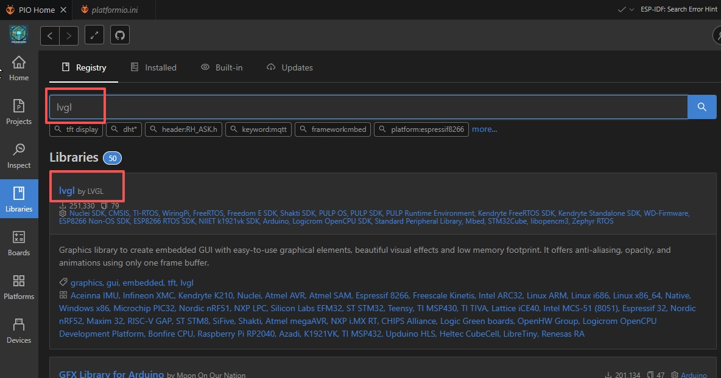Go forward using the right arrow button
Image resolution: width=721 pixels, height=378 pixels.
pos(69,35)
